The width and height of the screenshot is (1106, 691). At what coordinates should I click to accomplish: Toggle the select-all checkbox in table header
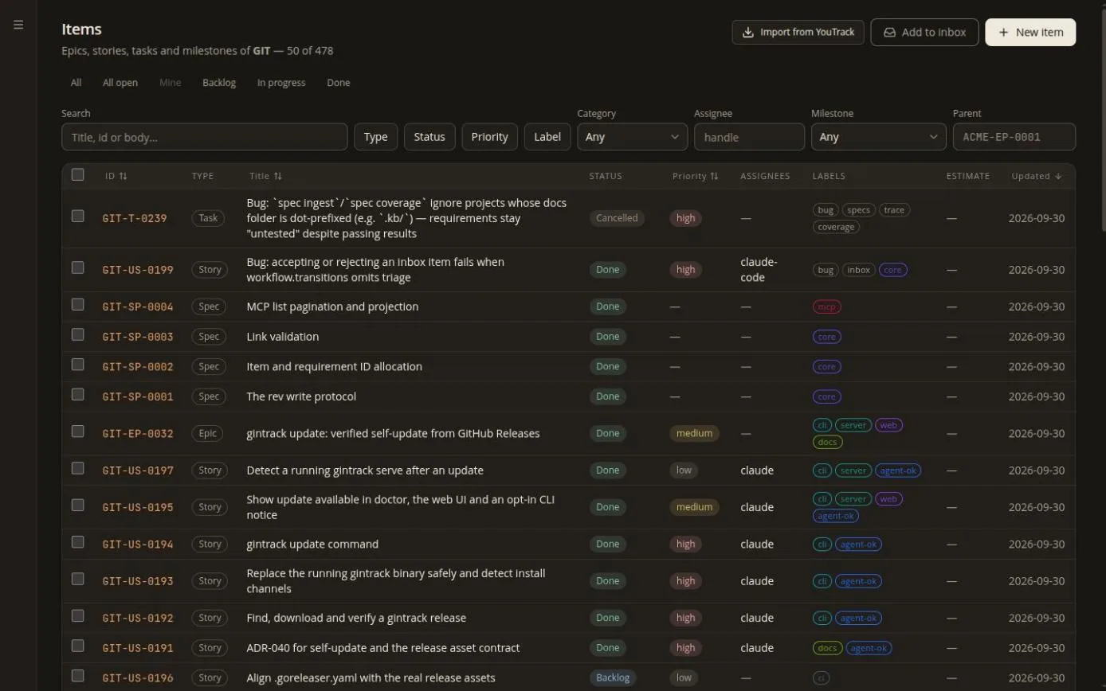pos(77,174)
